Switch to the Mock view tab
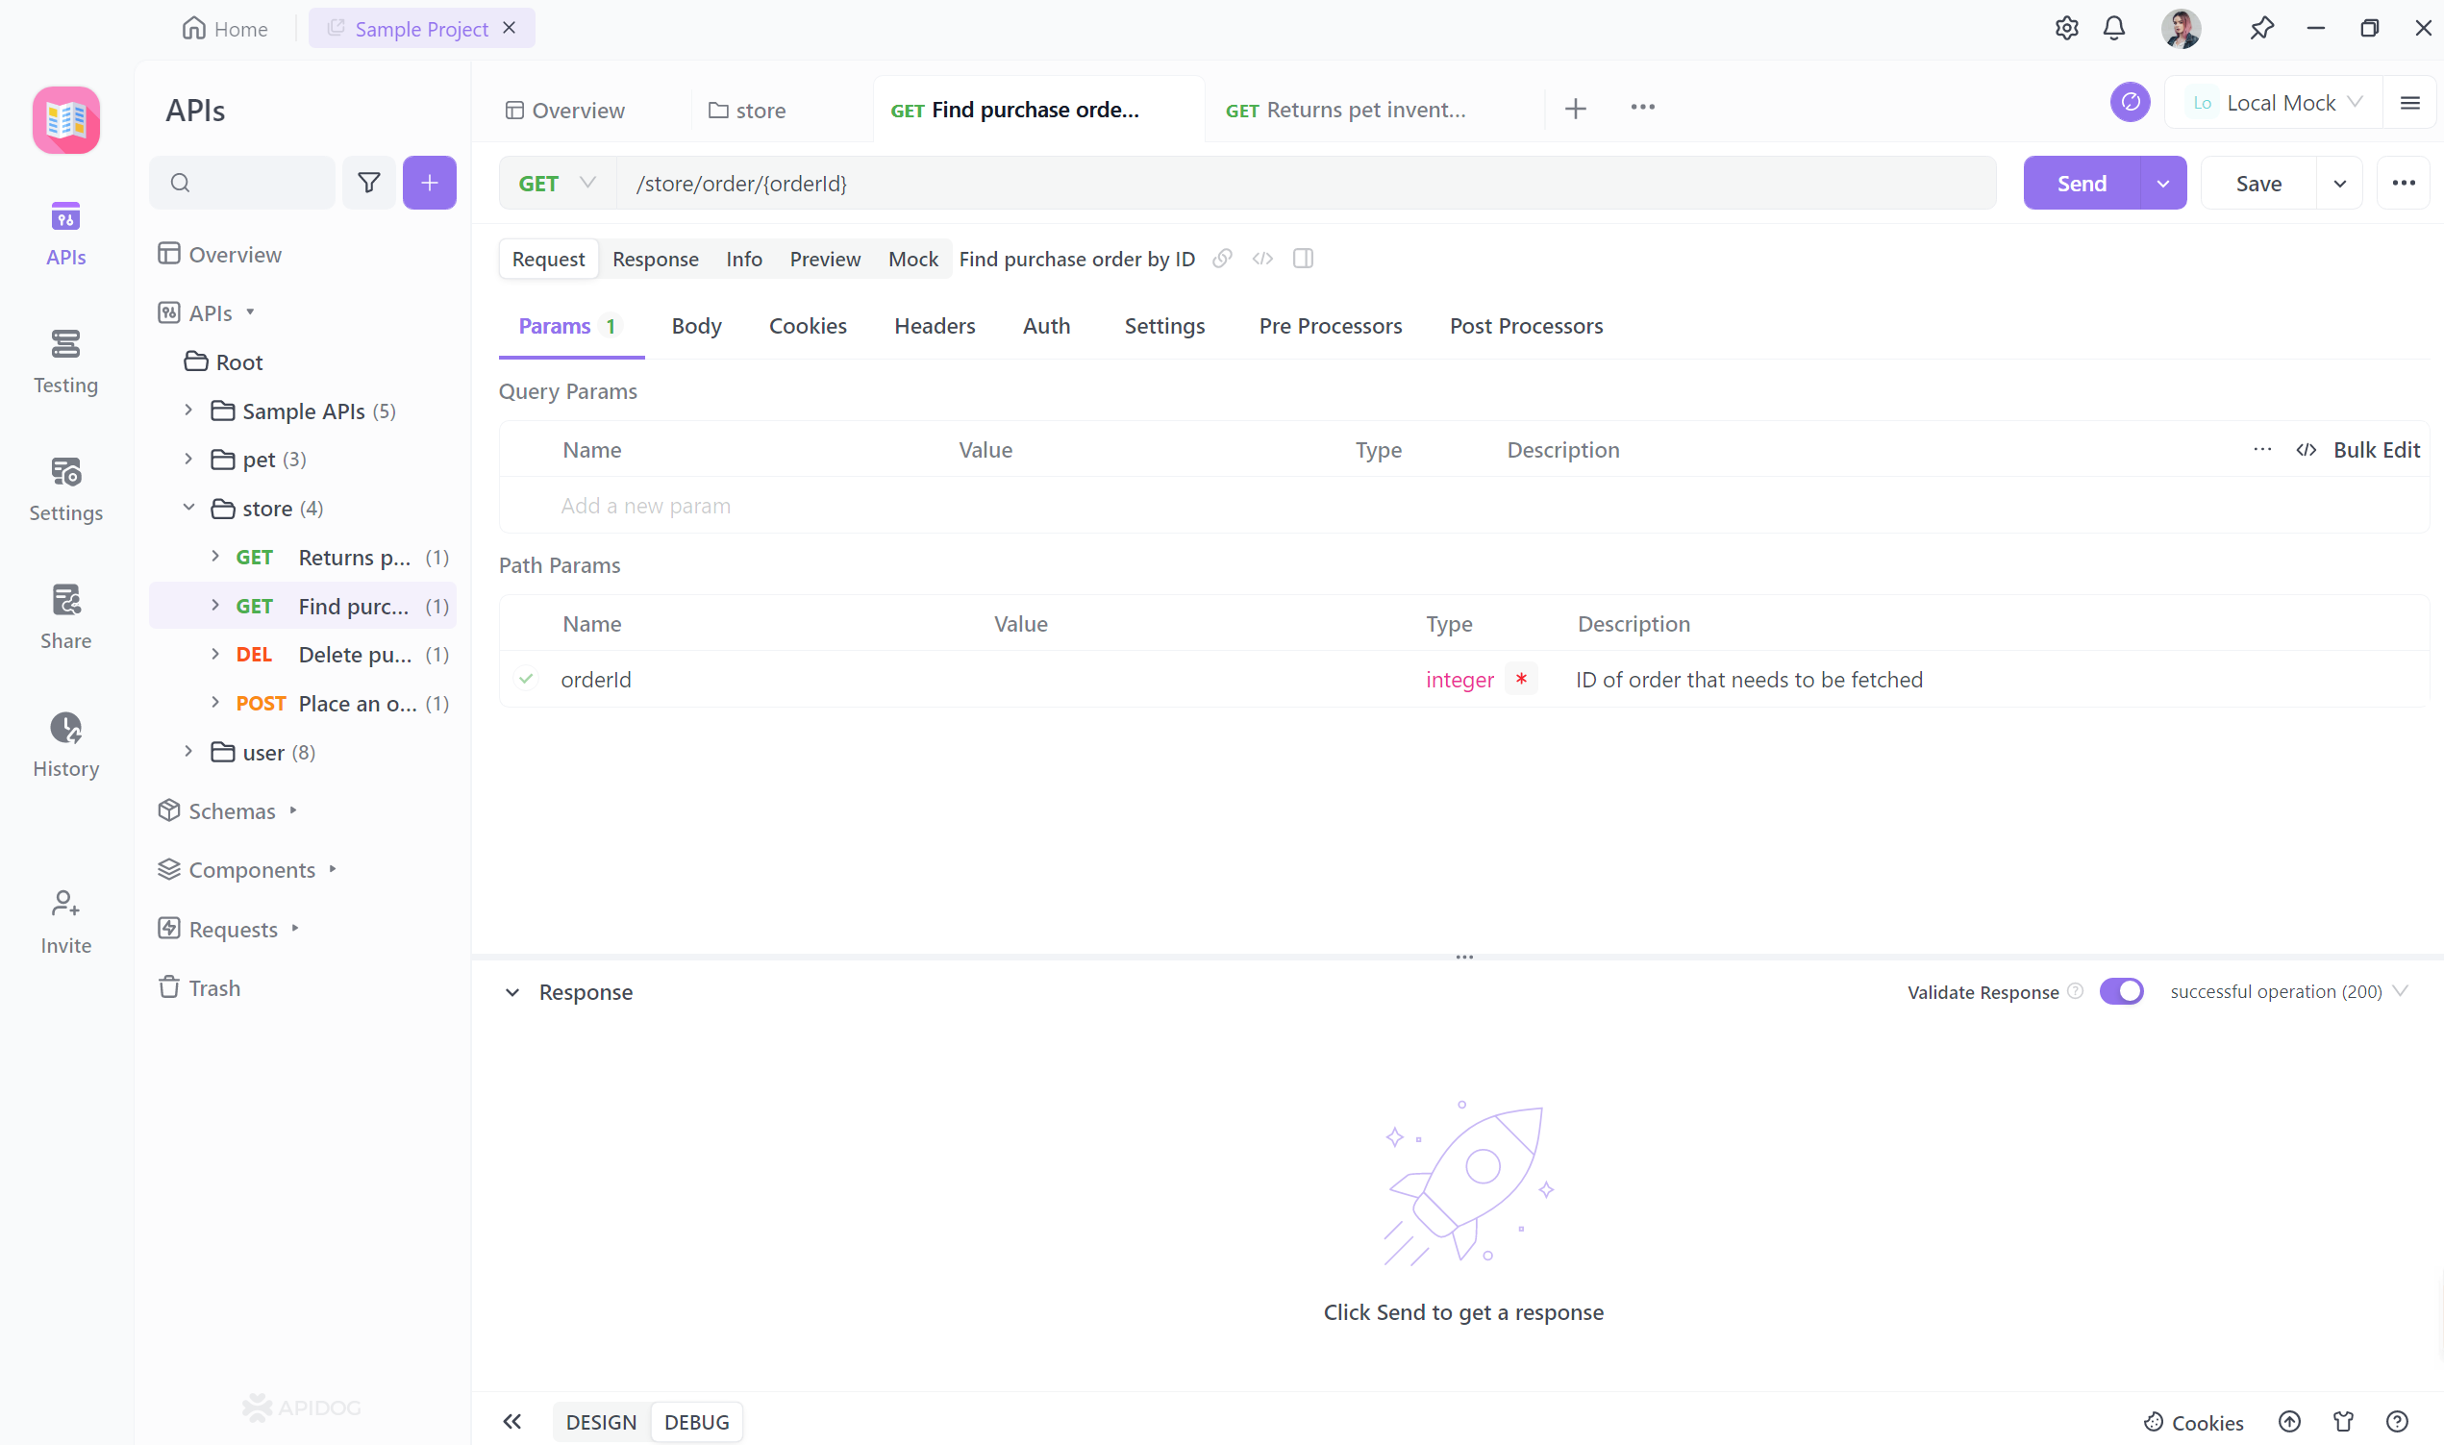2444x1445 pixels. (x=912, y=258)
